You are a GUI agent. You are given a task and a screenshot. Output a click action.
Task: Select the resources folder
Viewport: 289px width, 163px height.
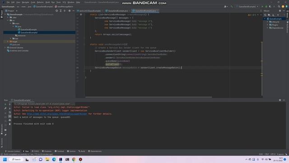[20, 35]
